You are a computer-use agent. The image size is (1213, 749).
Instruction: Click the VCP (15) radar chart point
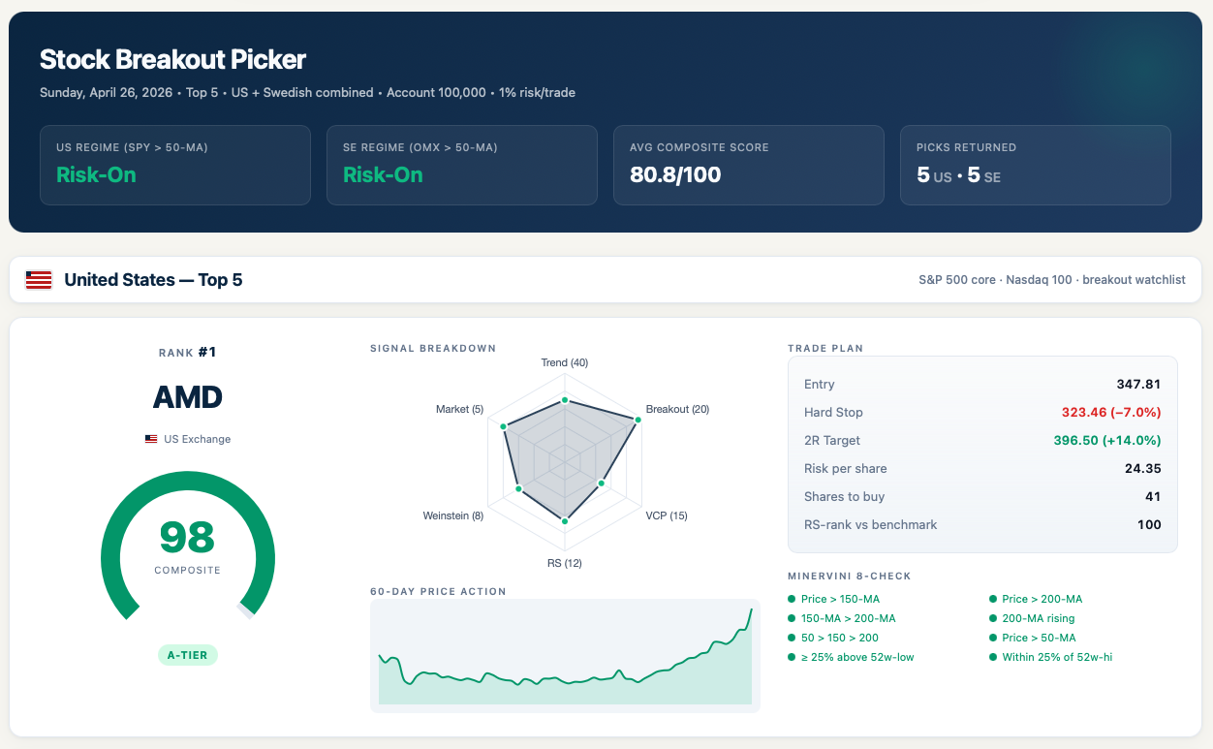[601, 483]
